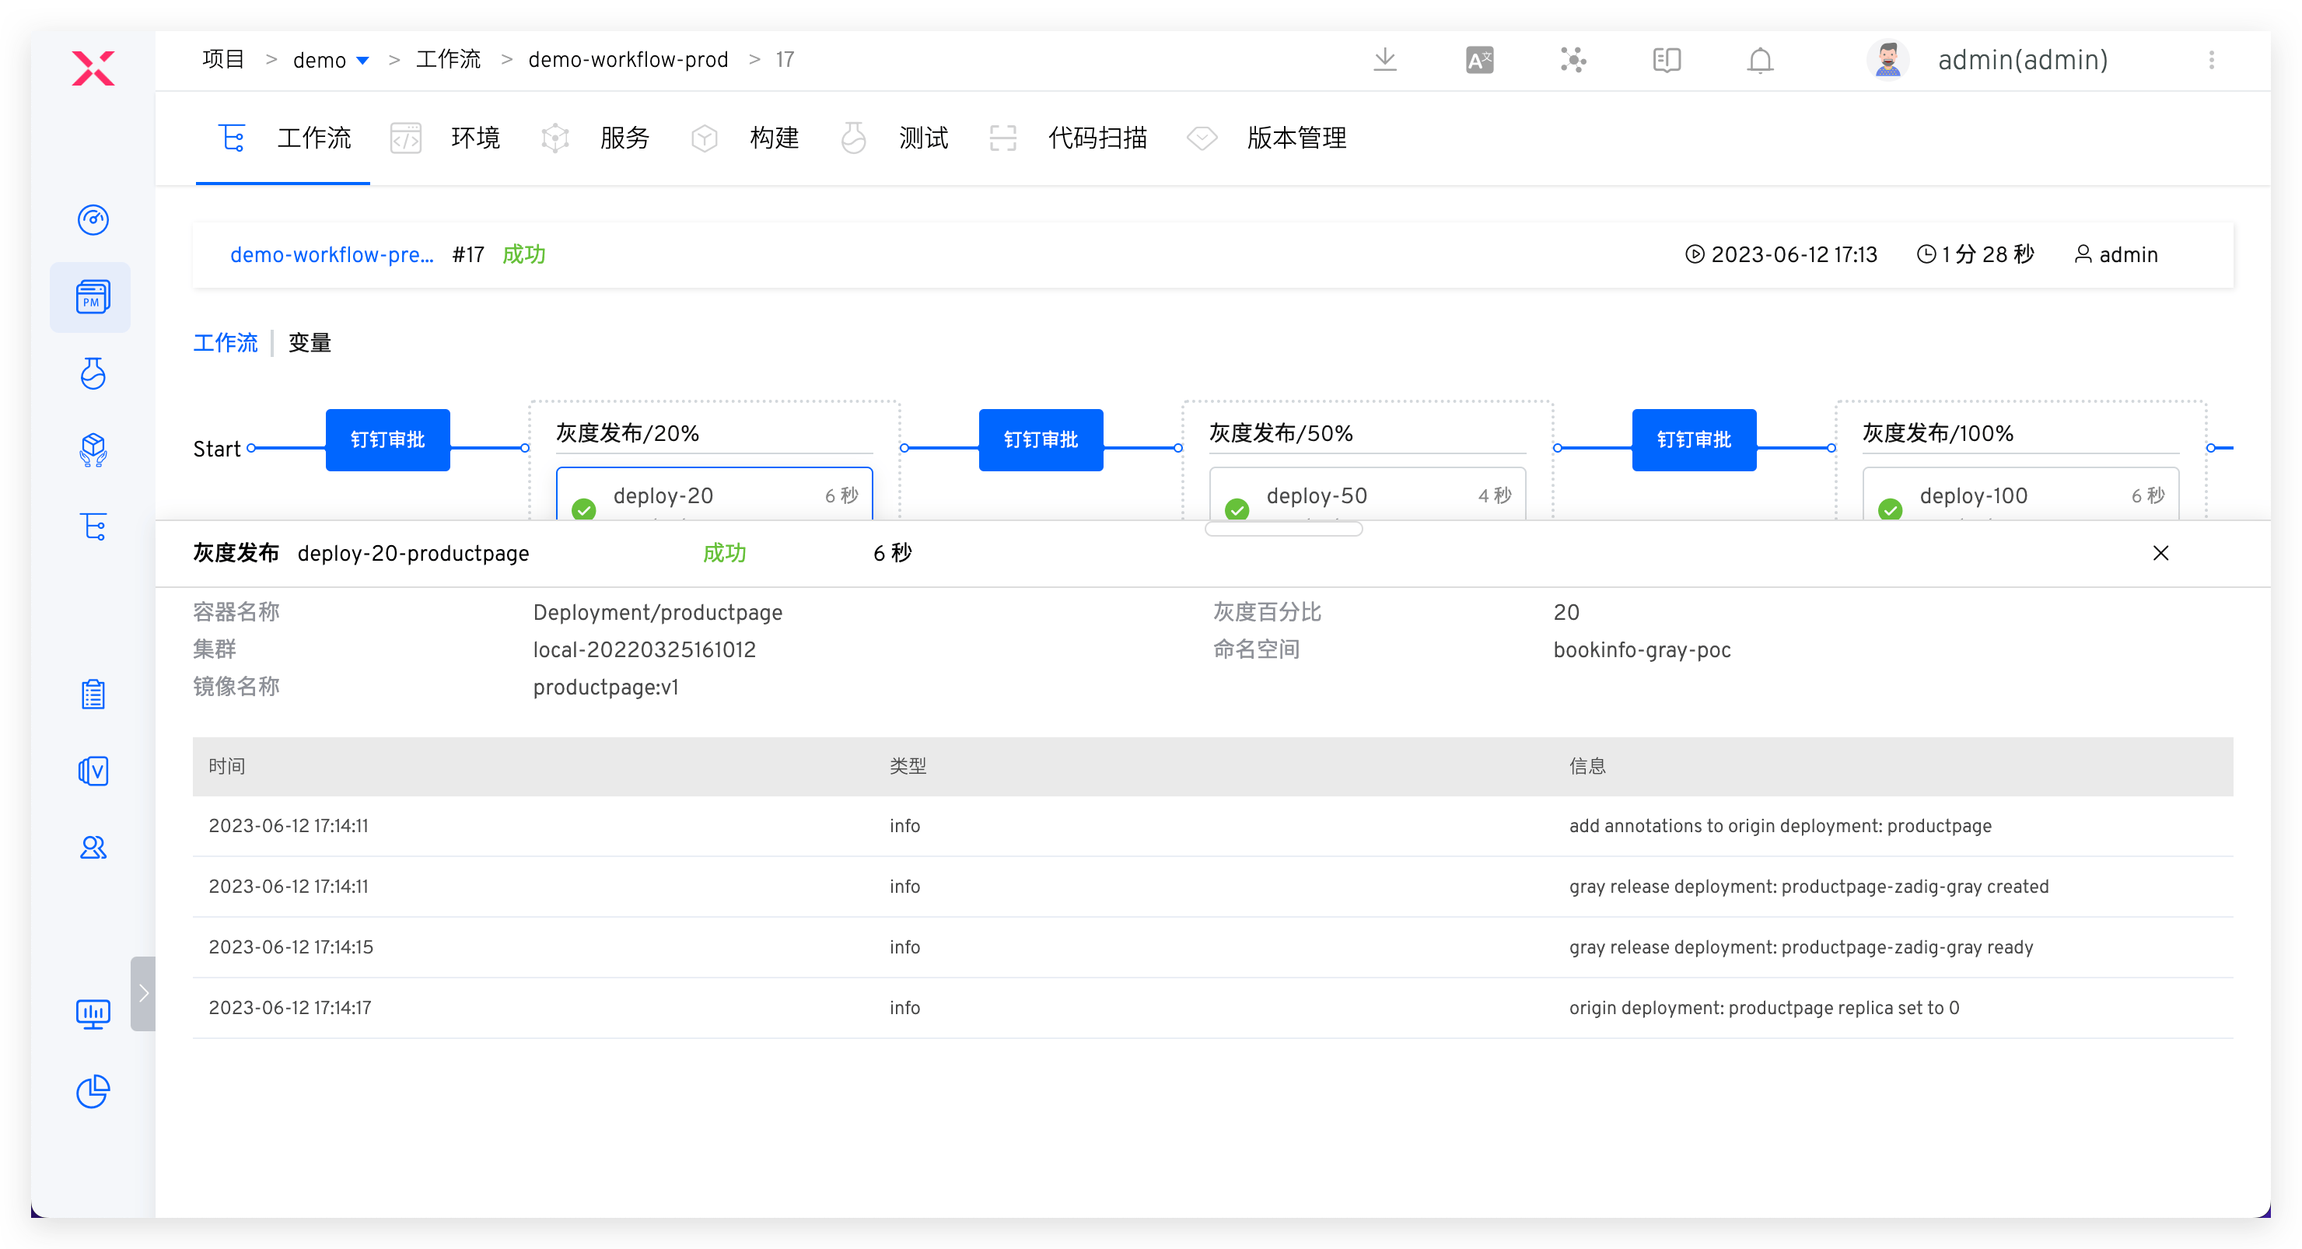The image size is (2302, 1249).
Task: Click the download icon in the top bar
Action: (x=1384, y=60)
